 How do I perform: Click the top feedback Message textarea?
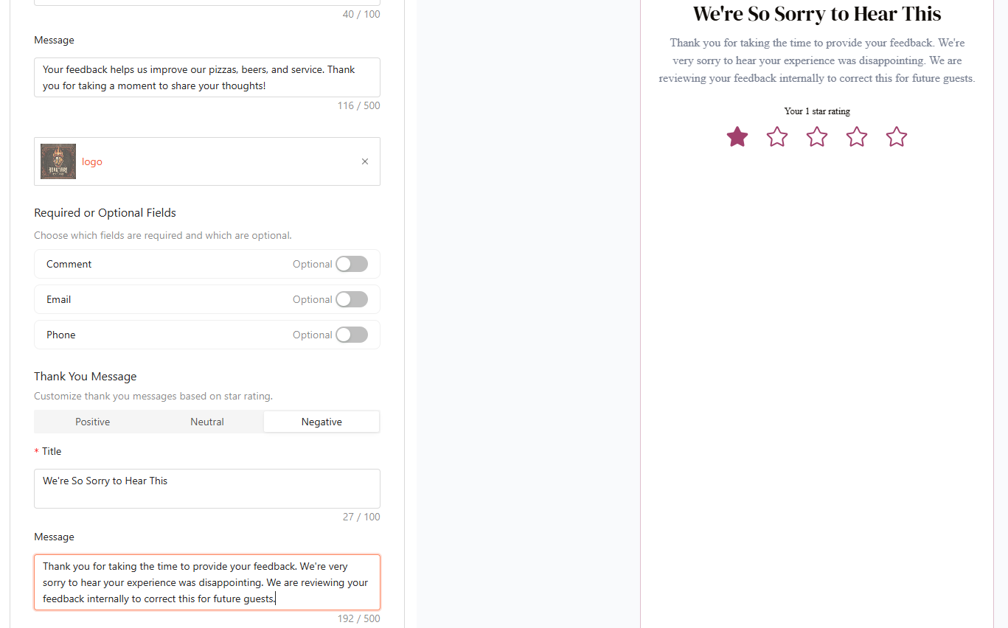pos(206,77)
